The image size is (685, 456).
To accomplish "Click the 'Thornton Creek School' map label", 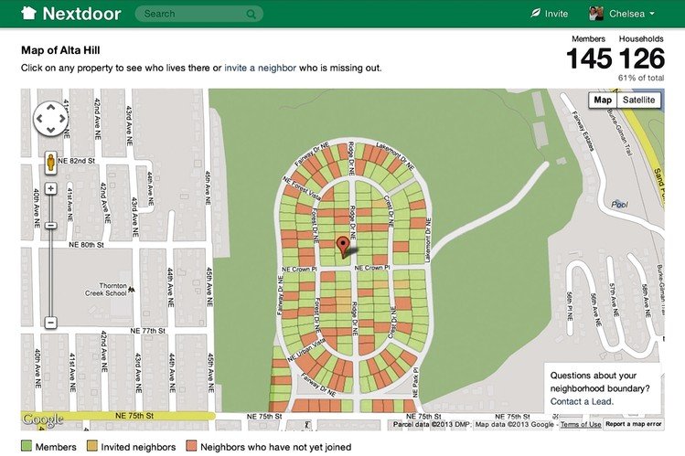I will pos(106,290).
